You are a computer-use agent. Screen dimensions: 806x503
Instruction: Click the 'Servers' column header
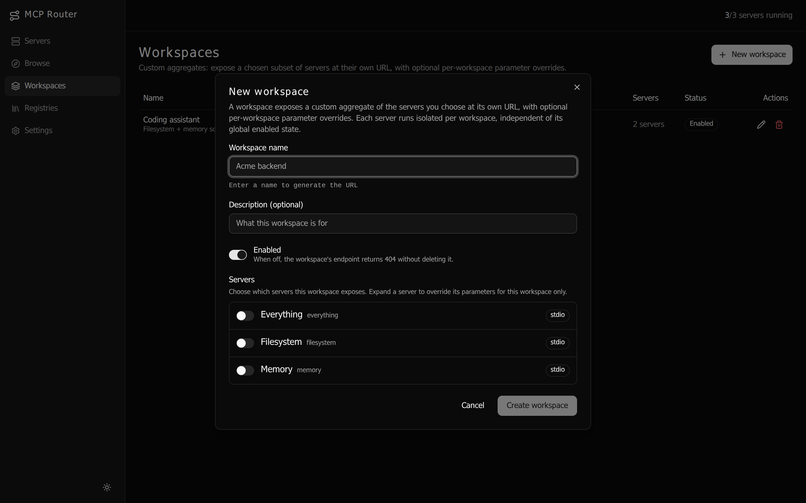pos(645,98)
